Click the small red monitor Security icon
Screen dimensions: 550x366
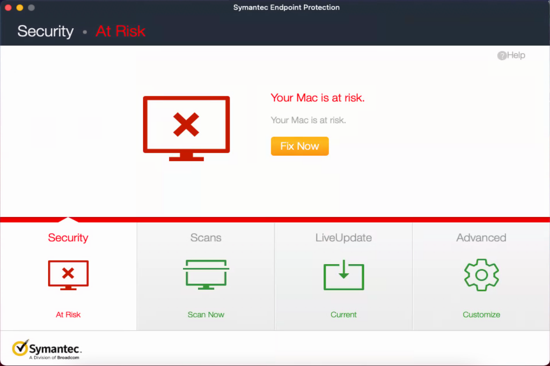[68, 275]
